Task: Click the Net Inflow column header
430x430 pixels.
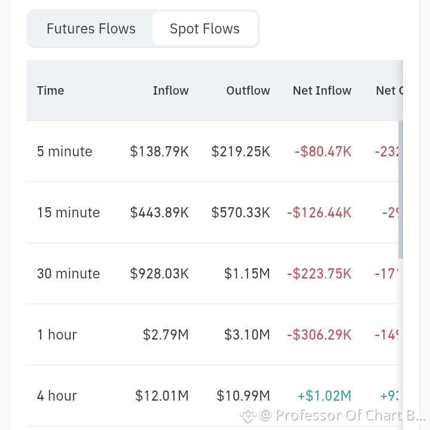Action: pos(322,90)
